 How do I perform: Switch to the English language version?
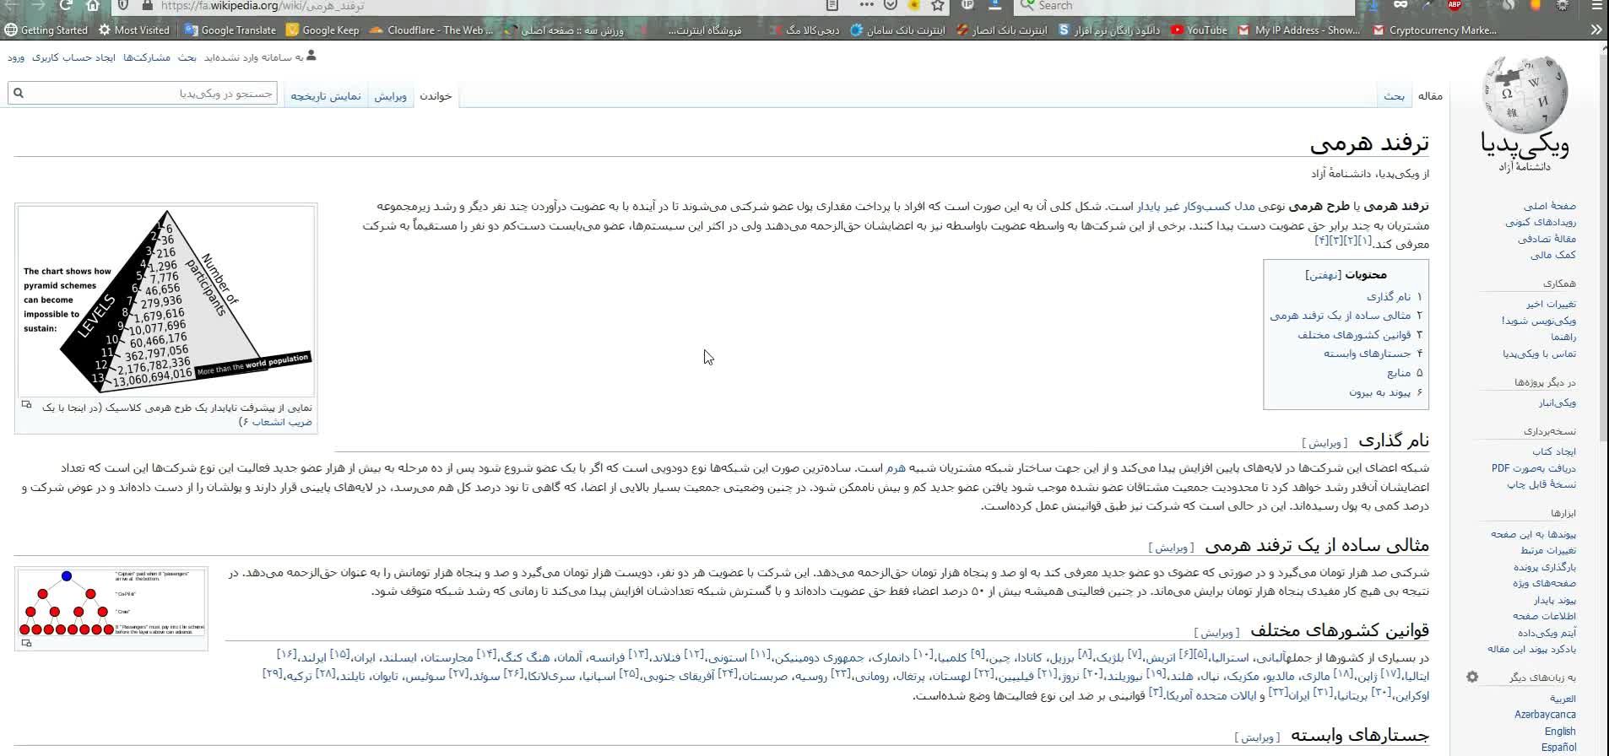tap(1559, 732)
